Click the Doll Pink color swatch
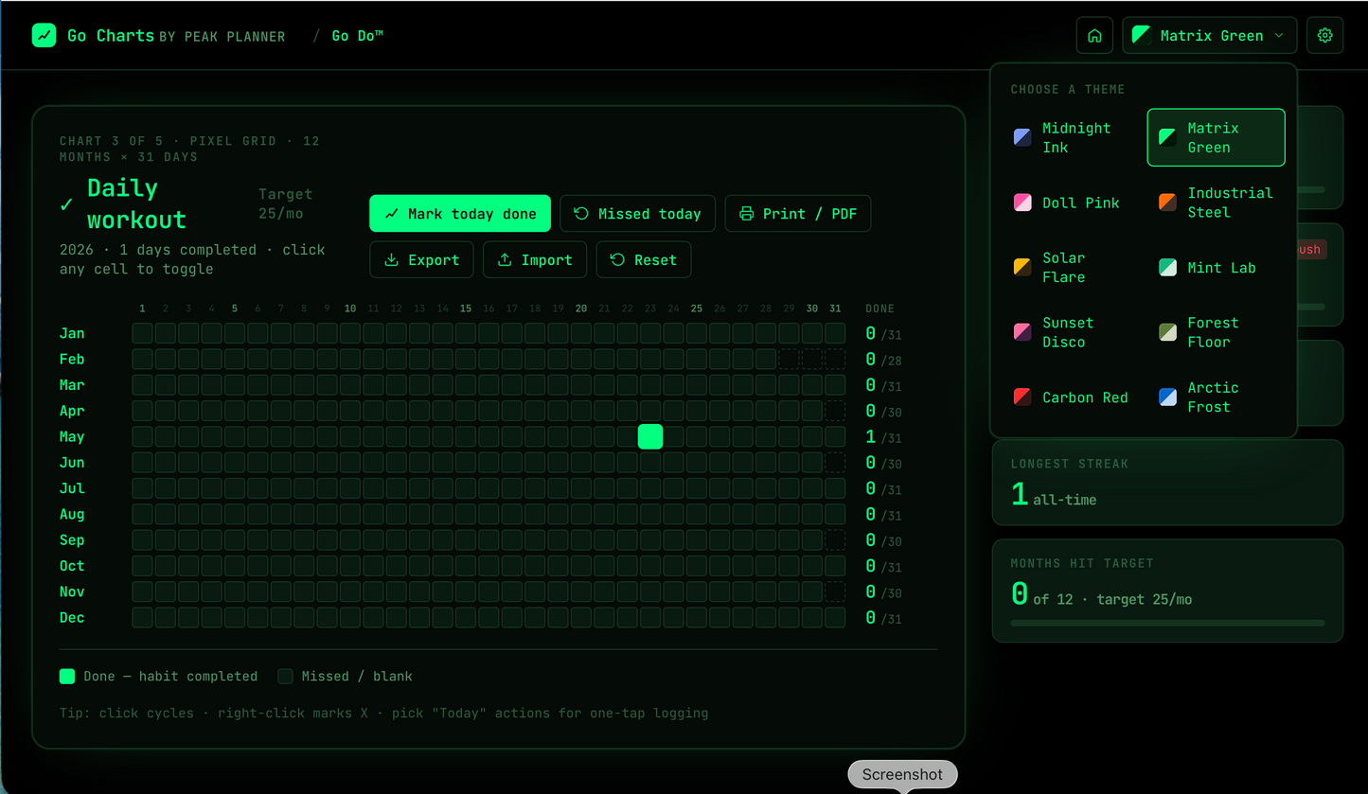 [x=1022, y=203]
